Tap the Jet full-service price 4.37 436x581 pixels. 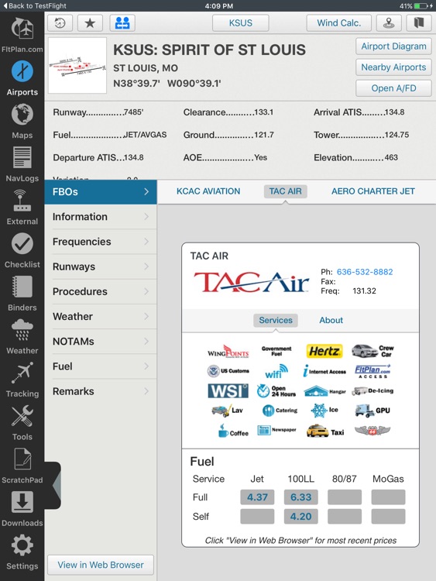pyautogui.click(x=257, y=497)
